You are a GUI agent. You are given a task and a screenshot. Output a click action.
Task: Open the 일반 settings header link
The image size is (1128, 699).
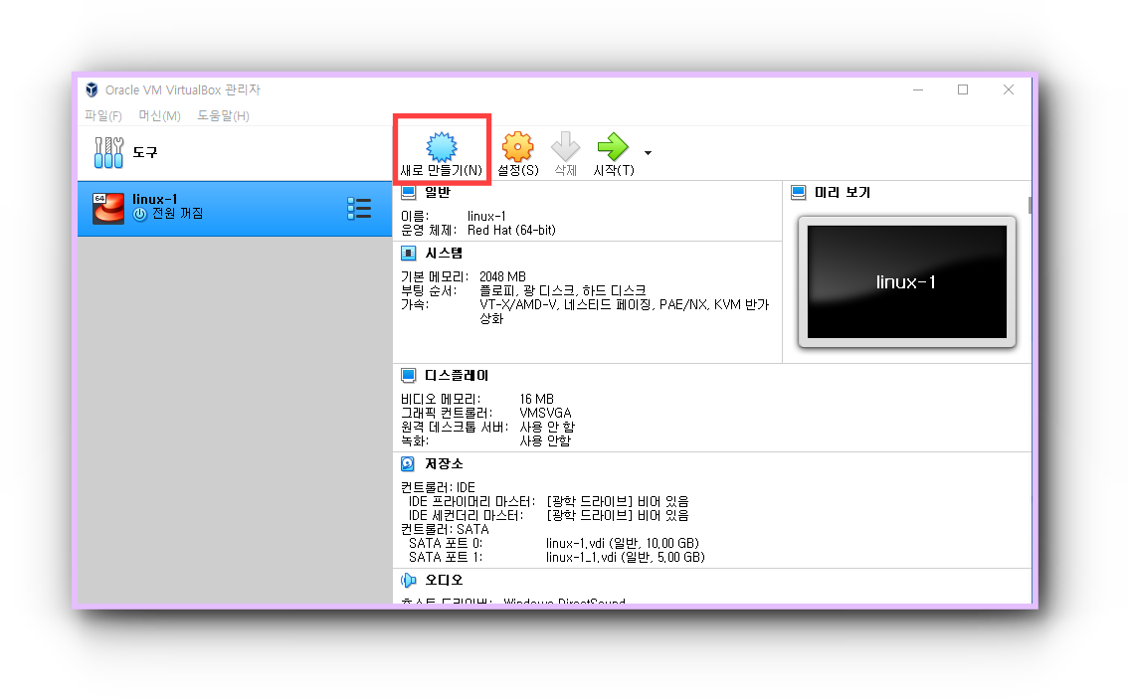point(438,192)
